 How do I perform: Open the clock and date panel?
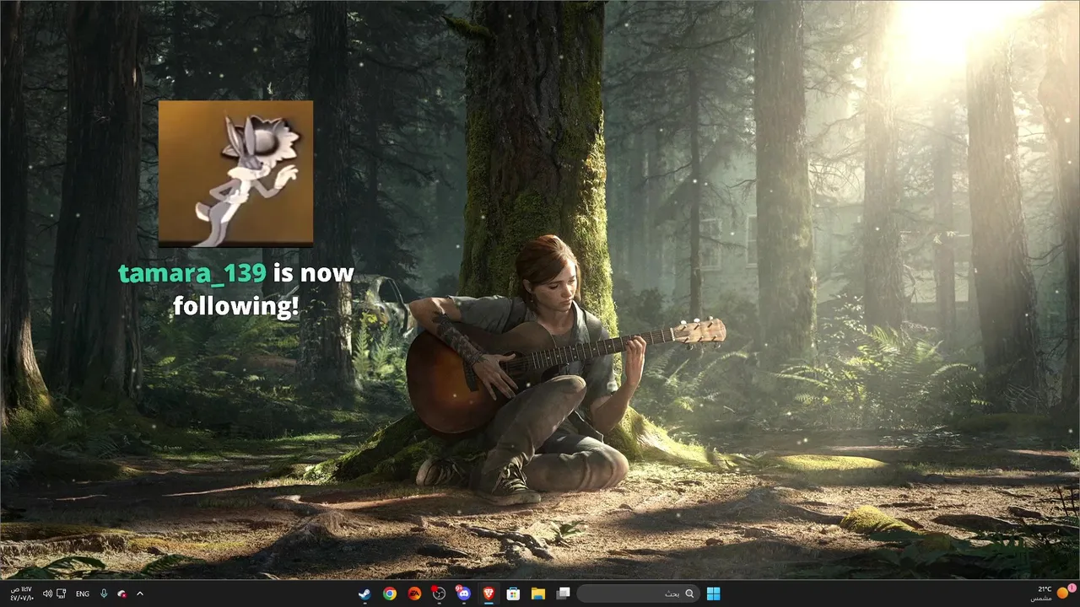pyautogui.click(x=21, y=594)
